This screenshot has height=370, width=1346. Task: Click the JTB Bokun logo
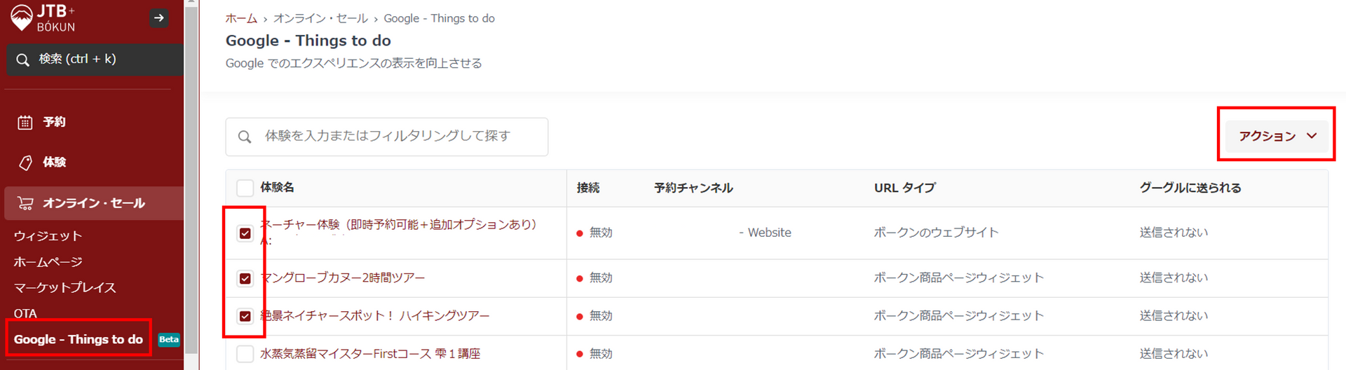coord(43,17)
